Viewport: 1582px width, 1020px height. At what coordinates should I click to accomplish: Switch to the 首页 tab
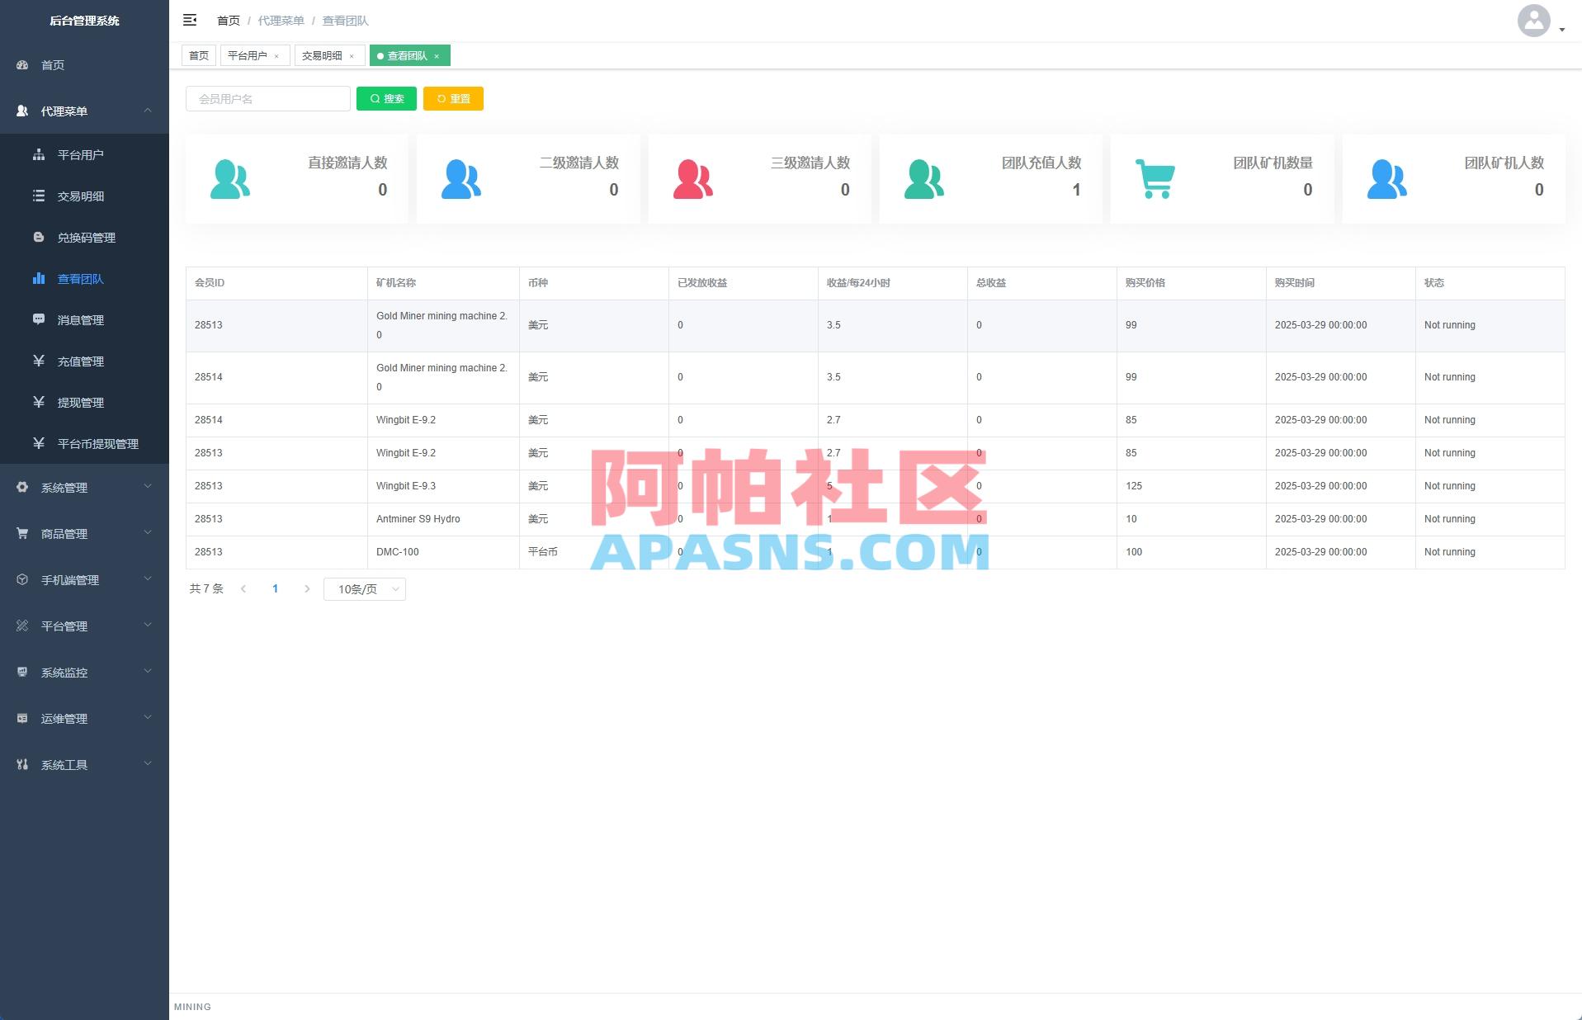click(x=198, y=55)
